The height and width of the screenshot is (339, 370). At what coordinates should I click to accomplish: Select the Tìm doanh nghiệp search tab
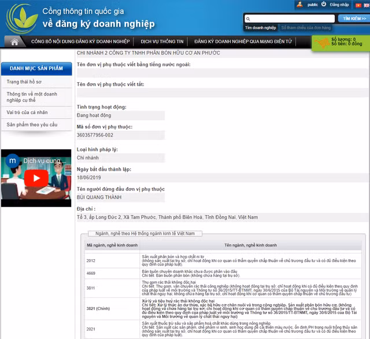[260, 27]
